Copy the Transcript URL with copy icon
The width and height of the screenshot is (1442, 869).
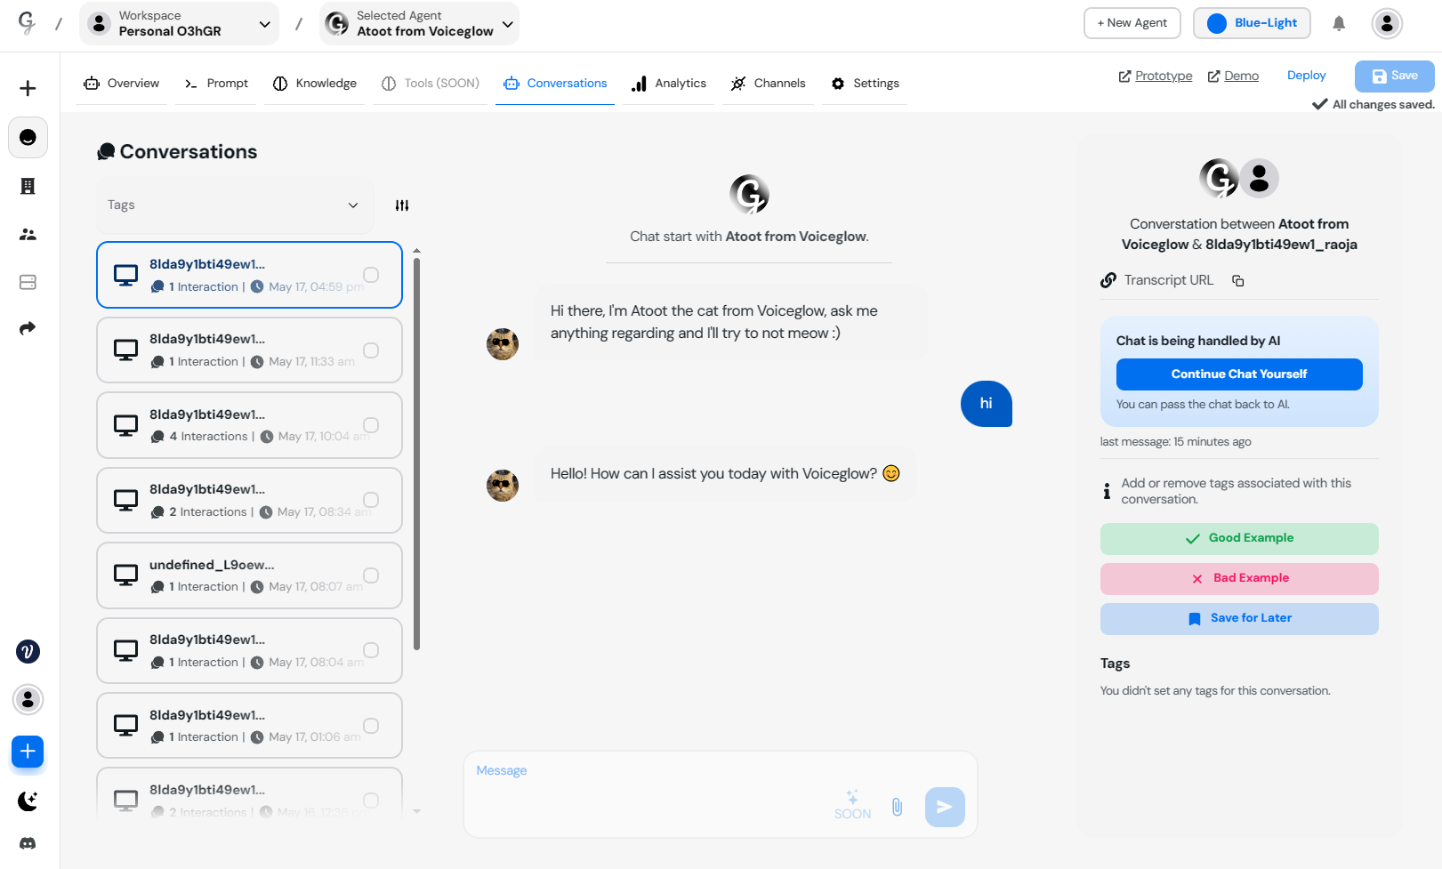coord(1237,281)
